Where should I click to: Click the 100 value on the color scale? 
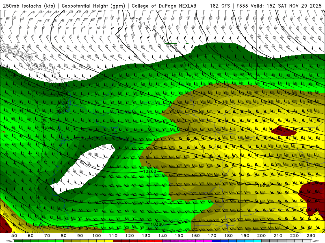click(97, 236)
